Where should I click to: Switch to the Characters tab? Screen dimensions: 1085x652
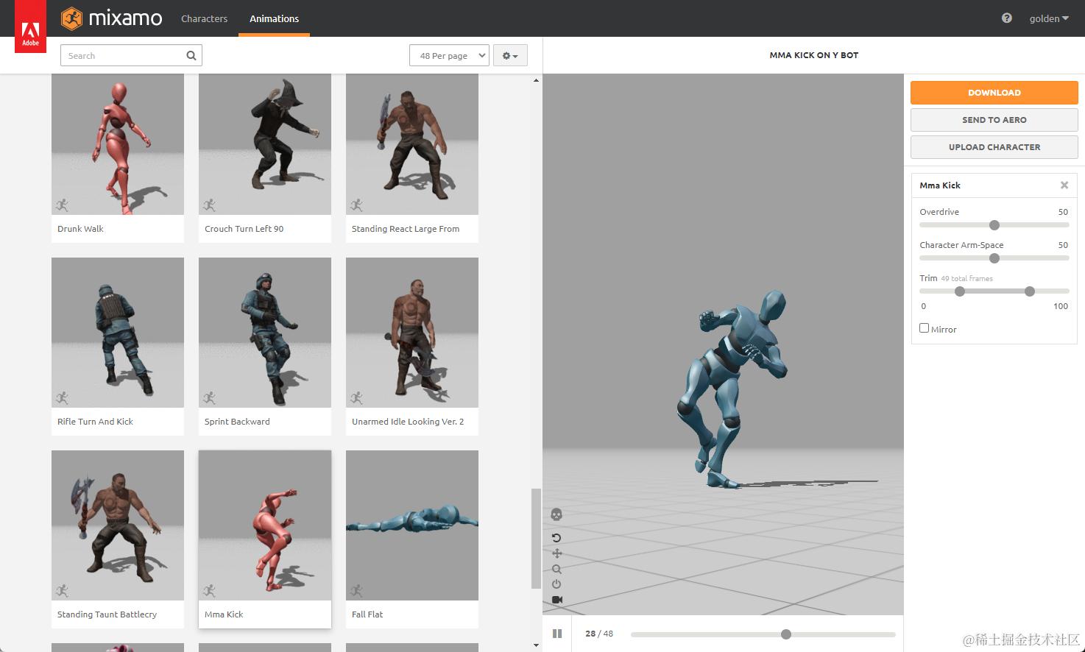click(204, 18)
